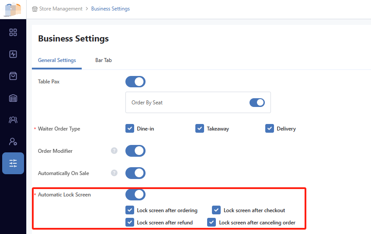Toggle the Table Pax switch
This screenshot has height=234, width=371.
tap(135, 82)
